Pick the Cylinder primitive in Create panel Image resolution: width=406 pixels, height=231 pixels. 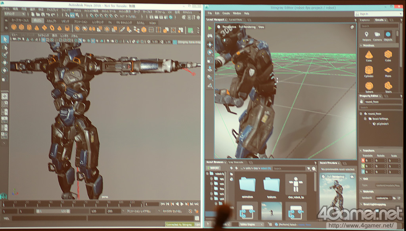click(x=369, y=71)
